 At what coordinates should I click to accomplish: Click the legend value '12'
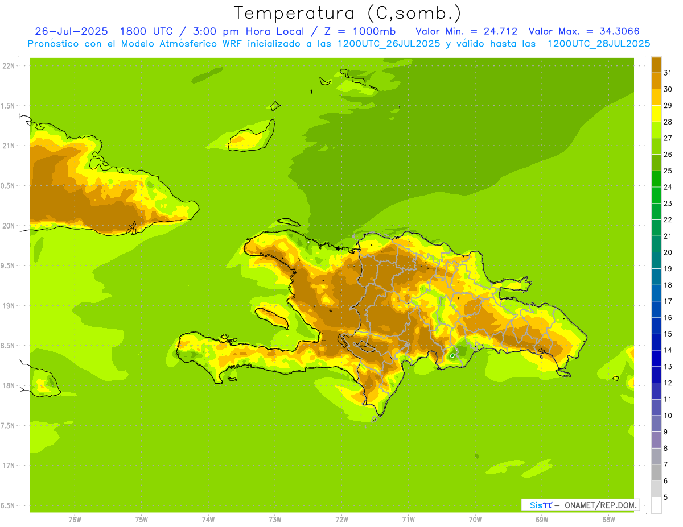click(668, 383)
